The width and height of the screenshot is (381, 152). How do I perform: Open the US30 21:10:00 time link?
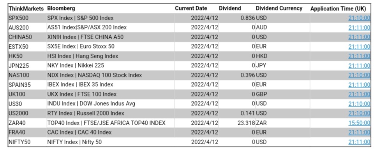[359, 104]
